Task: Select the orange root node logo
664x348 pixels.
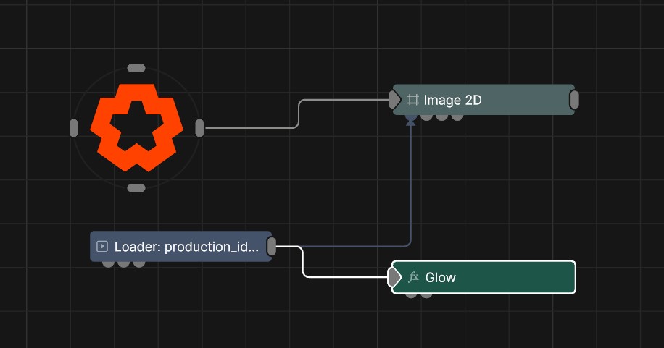Action: click(136, 127)
